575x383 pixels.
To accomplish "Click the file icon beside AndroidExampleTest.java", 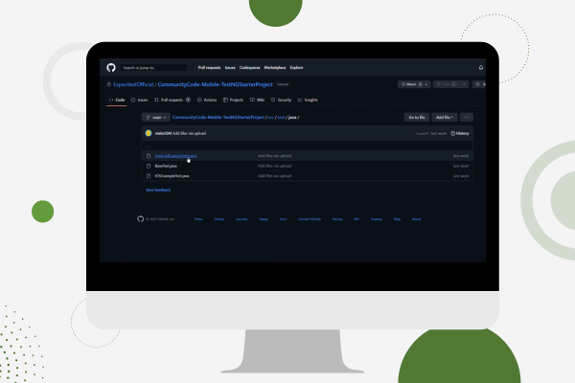I will coord(149,156).
